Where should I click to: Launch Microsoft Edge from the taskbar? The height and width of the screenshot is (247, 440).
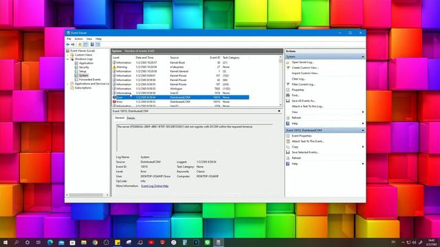click(x=50, y=242)
